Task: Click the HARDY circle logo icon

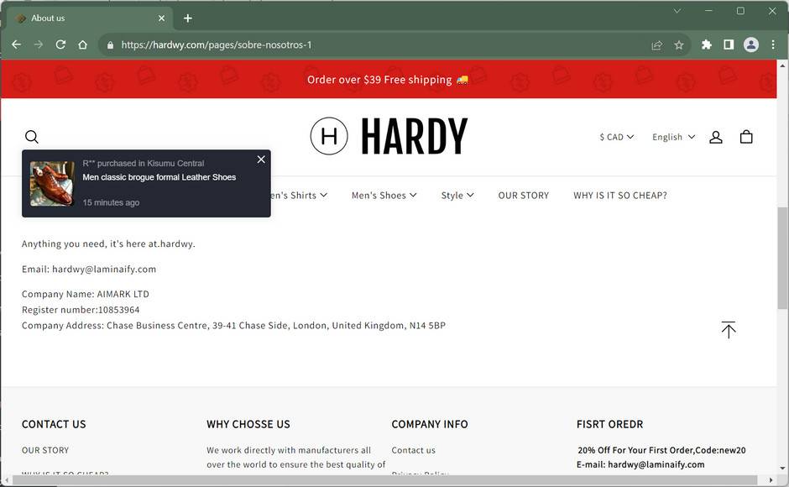Action: [x=329, y=135]
